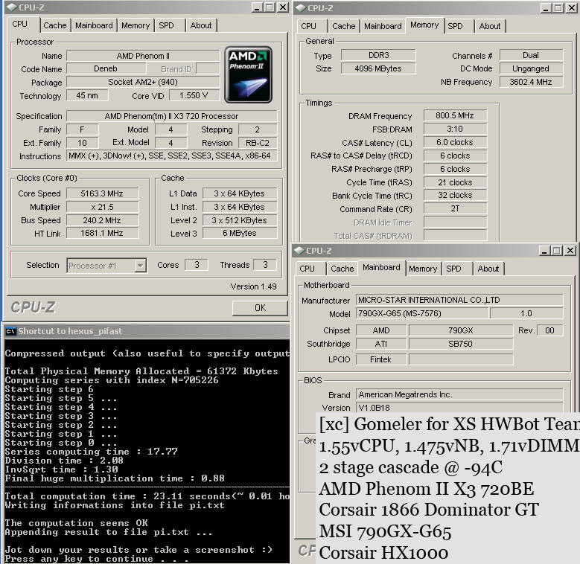
Task: Click the Code Name field Deneb
Action: (106, 68)
